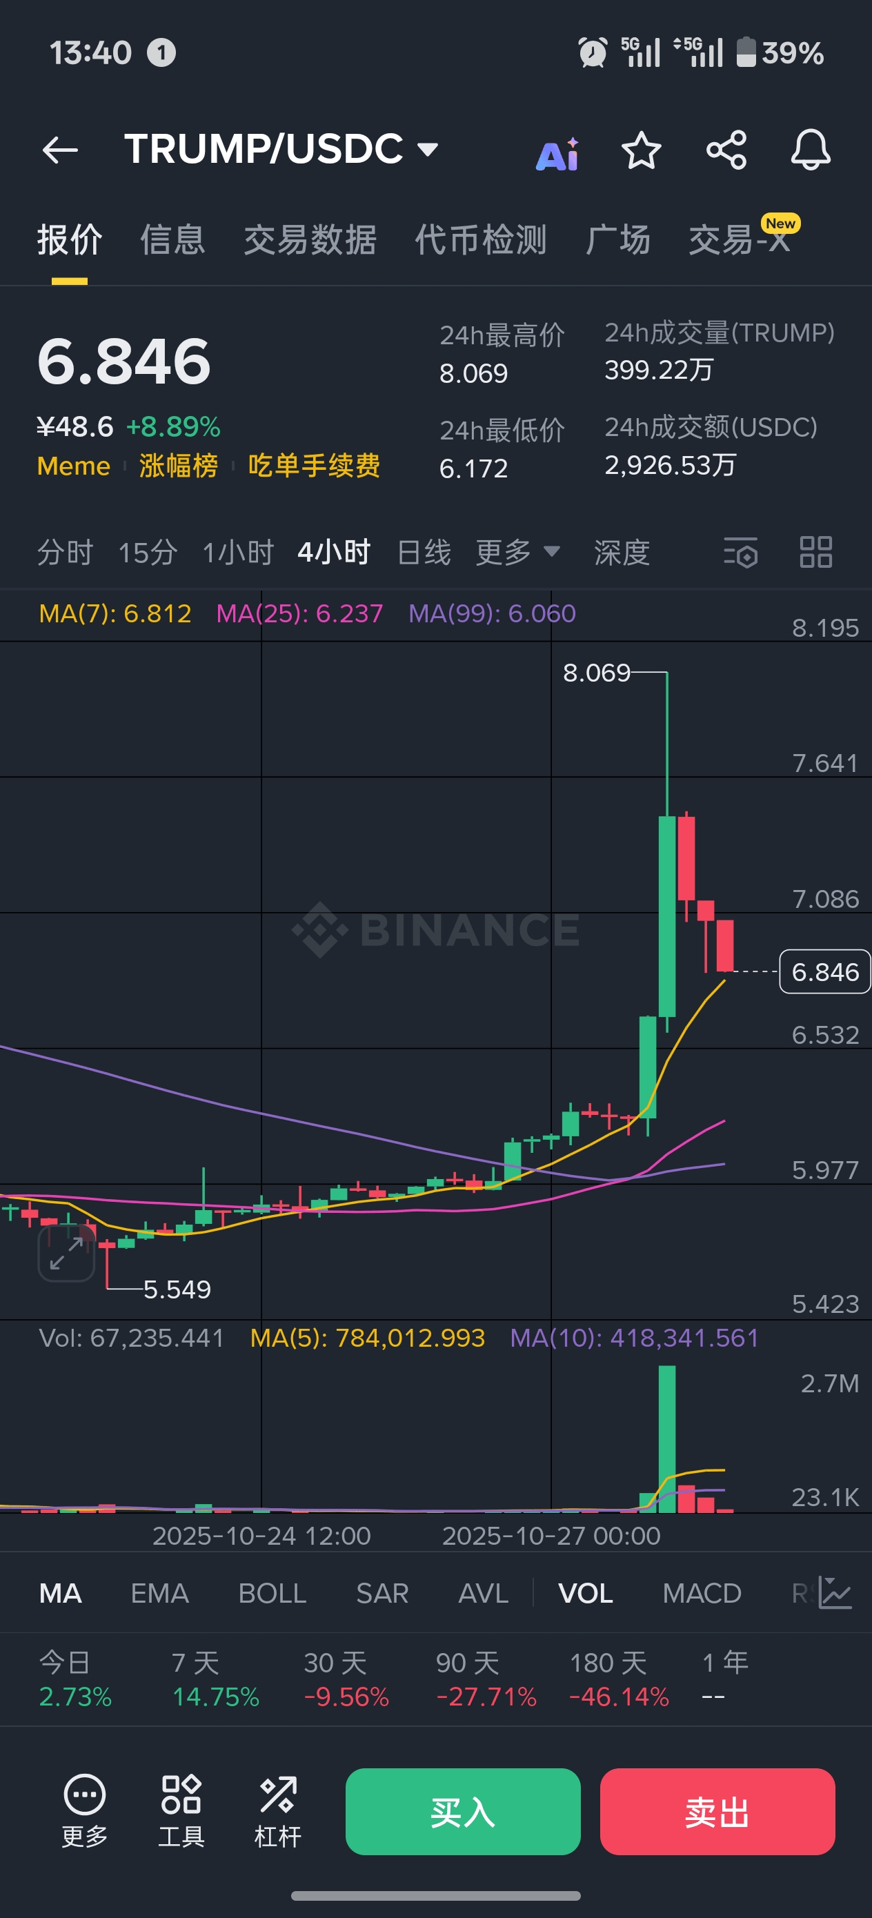Open the AI analysis icon
Image resolution: width=872 pixels, height=1918 pixels.
(557, 153)
